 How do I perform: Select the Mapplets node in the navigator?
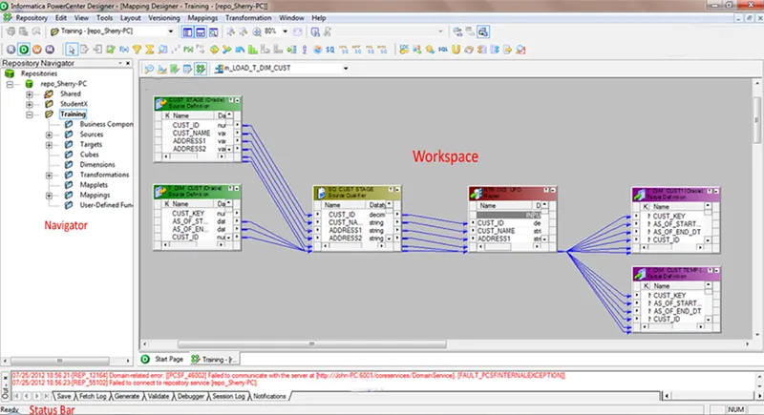(94, 185)
